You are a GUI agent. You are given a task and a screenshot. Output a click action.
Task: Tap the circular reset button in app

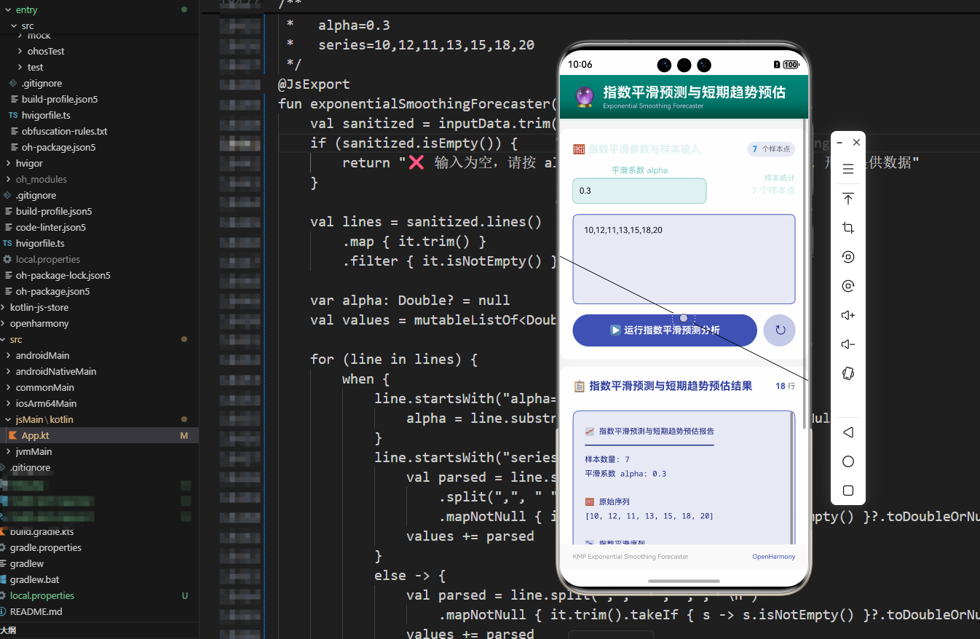pos(779,330)
